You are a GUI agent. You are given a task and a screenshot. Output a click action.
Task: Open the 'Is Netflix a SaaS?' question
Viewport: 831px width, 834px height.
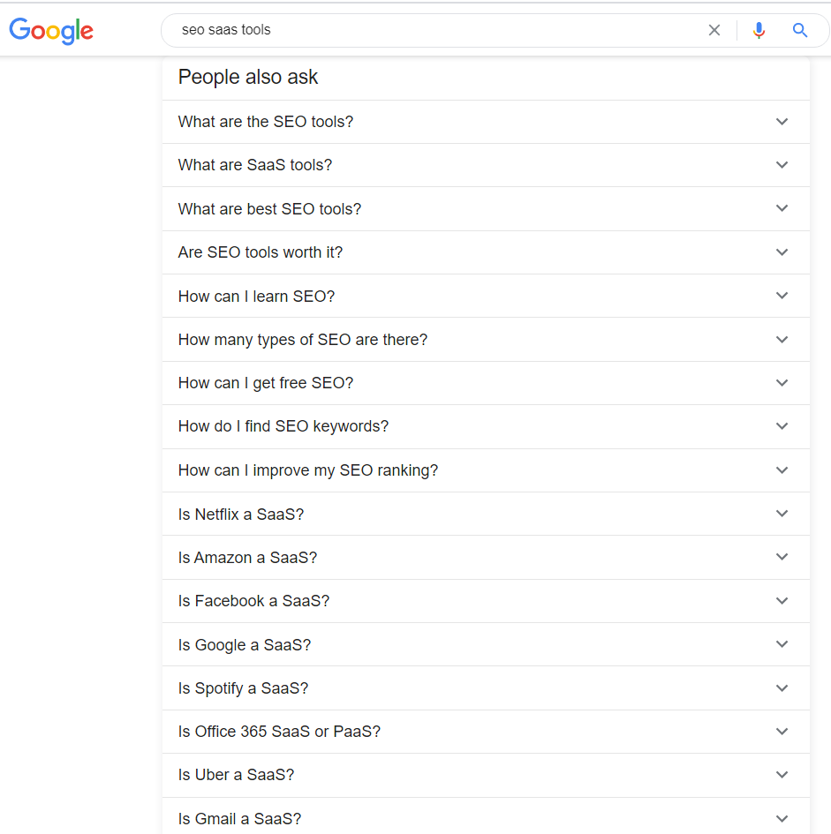point(486,514)
